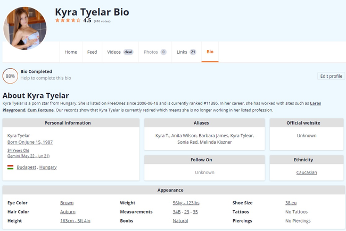Click the Caucasian ethnicity link
Viewport: 346px width, 231px height.
(307, 172)
